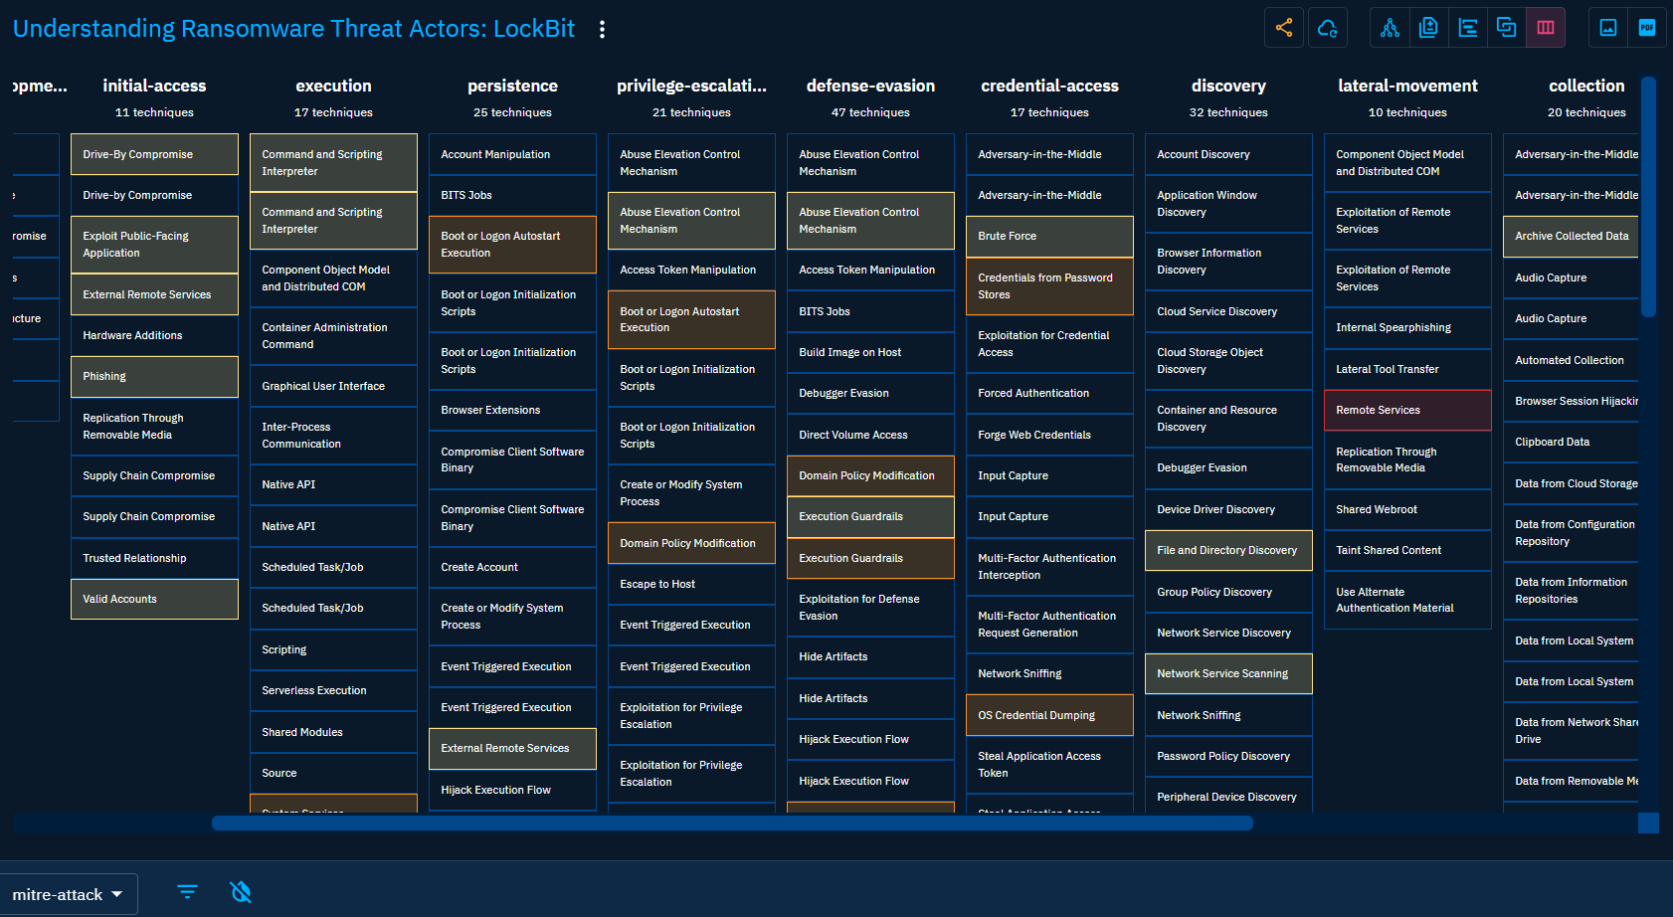Image resolution: width=1673 pixels, height=917 pixels.
Task: Export the matrix as an image
Action: pyautogui.click(x=1608, y=28)
